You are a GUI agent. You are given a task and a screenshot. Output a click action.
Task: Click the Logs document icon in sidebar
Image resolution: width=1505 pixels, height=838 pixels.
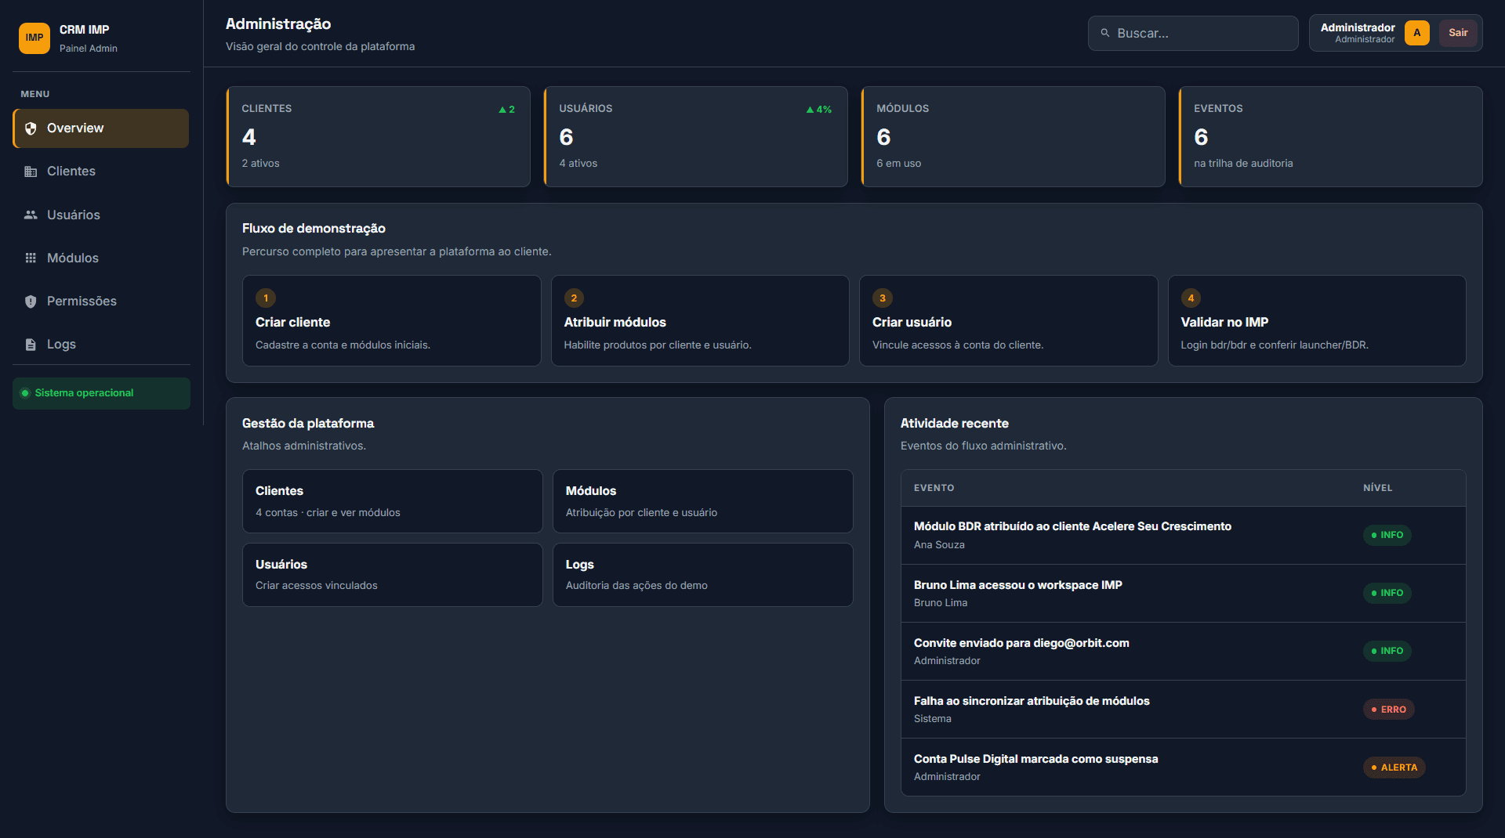[x=31, y=345]
